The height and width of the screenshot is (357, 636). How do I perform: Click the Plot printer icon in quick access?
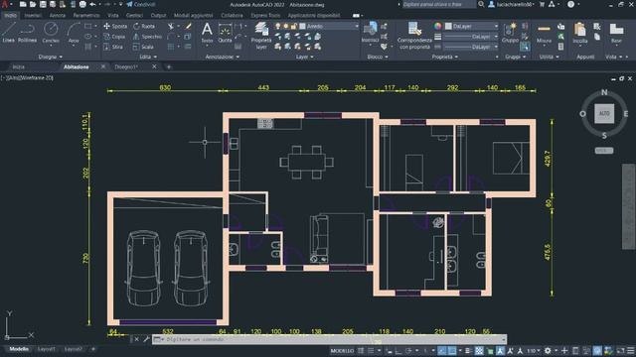[x=82, y=4]
